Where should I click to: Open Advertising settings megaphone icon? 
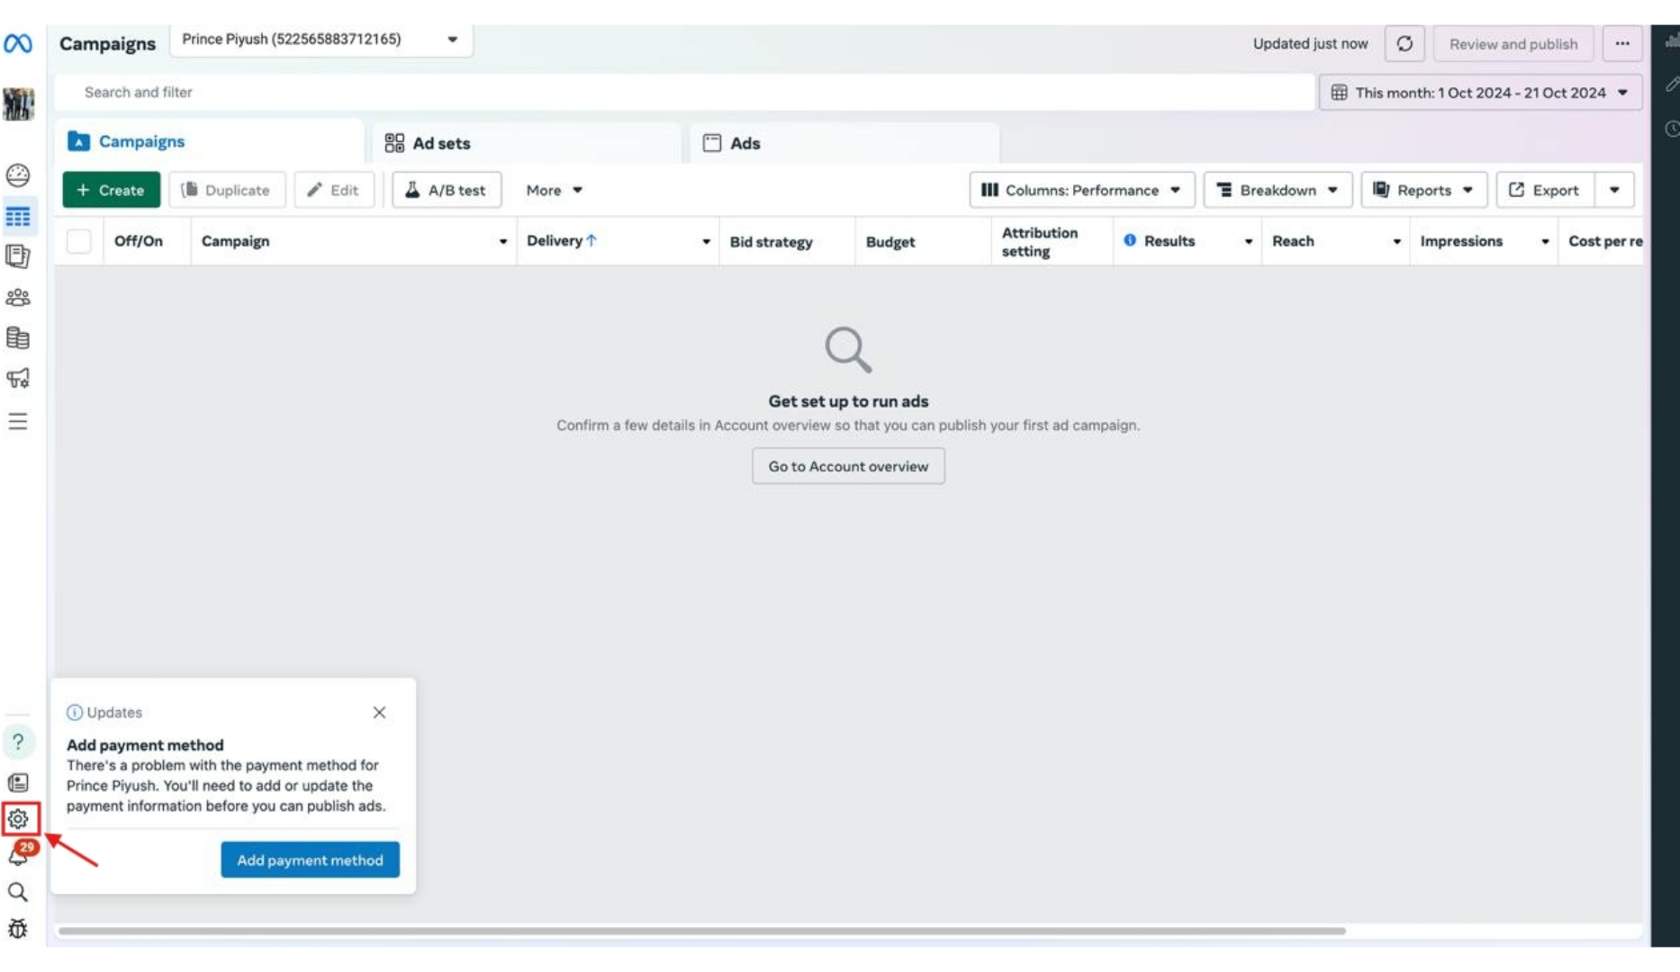click(18, 379)
